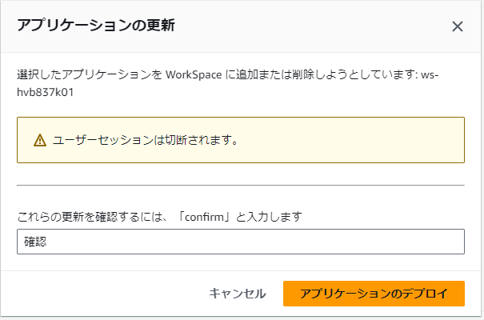Click アプリケーションのデプロイ button
The width and height of the screenshot is (484, 320).
coord(374,294)
